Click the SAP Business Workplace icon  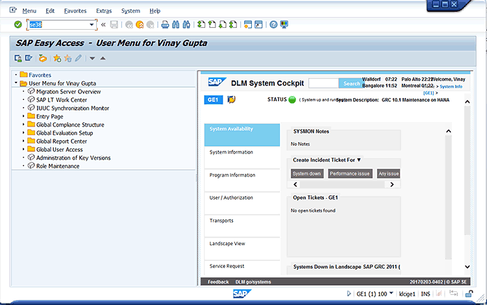pyautogui.click(x=43, y=58)
